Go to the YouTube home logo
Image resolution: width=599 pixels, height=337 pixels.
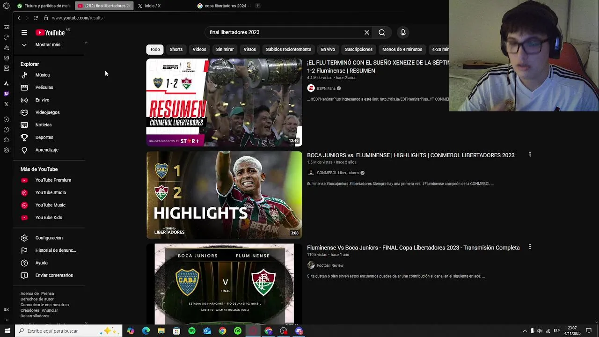pos(50,32)
